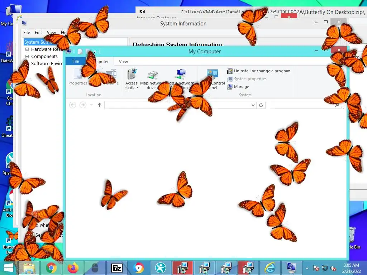Viewport: 367px width, 275px height.
Task: Click the taskbar clock showing 3:05 AM
Action: 351,268
